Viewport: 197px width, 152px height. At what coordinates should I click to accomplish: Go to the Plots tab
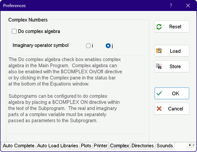point(86,145)
